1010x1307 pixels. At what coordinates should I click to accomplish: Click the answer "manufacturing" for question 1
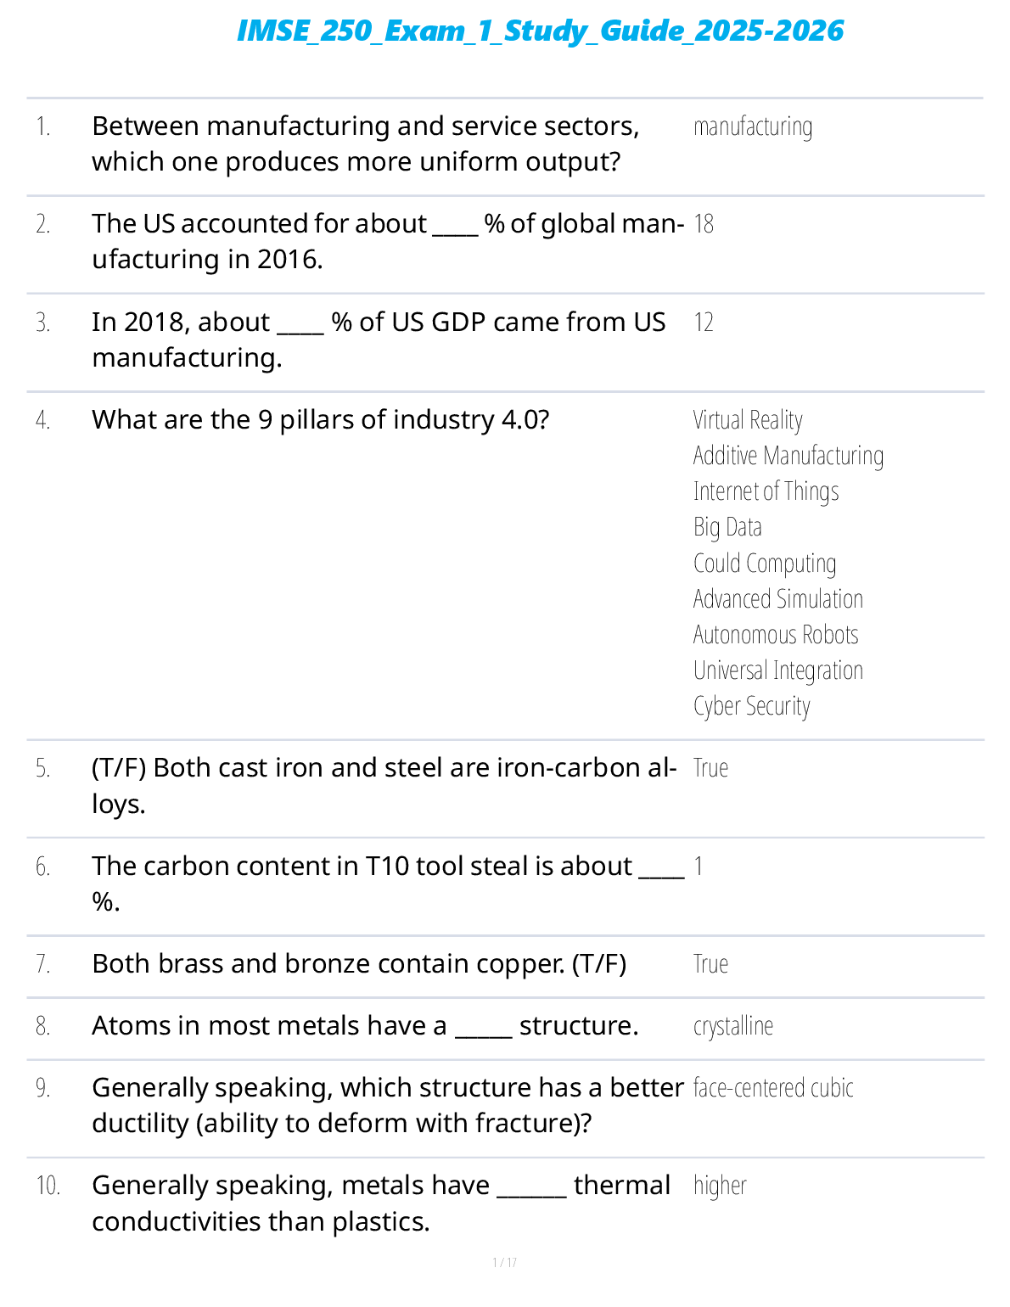click(x=753, y=127)
